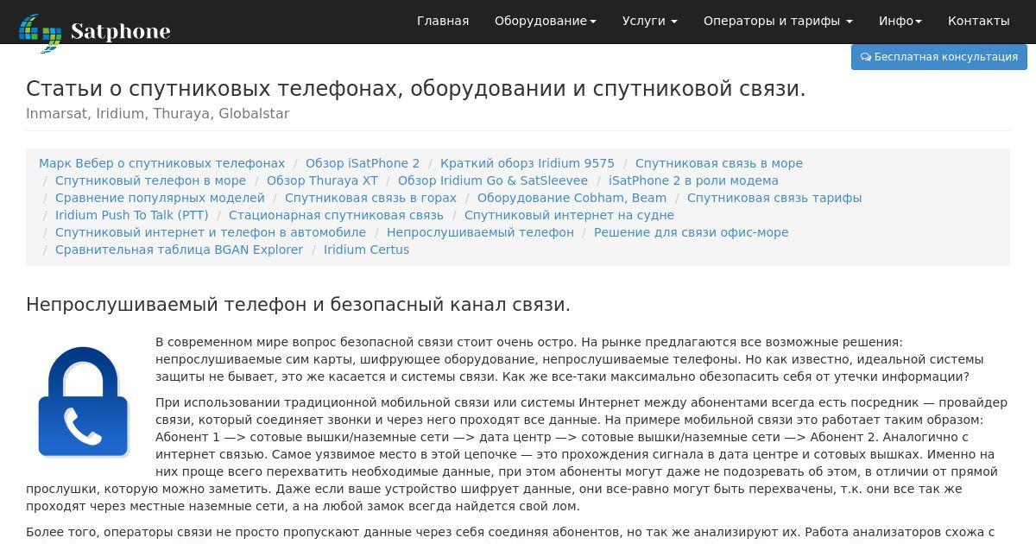
Task: Expand the Инфо dropdown menu
Action: click(x=900, y=21)
